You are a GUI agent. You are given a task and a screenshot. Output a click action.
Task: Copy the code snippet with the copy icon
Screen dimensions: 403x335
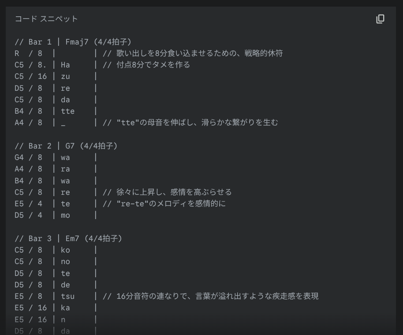tap(380, 19)
